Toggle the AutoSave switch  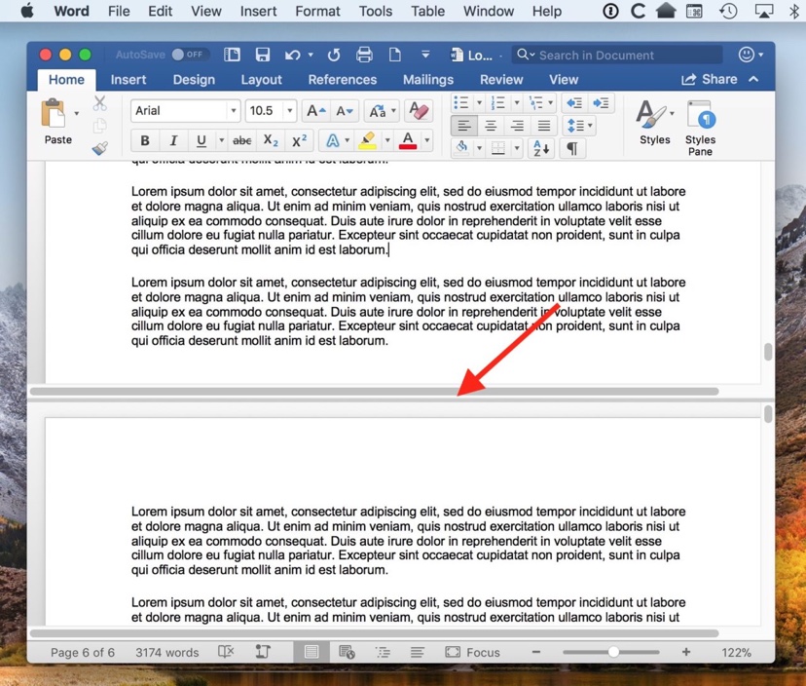tap(189, 55)
